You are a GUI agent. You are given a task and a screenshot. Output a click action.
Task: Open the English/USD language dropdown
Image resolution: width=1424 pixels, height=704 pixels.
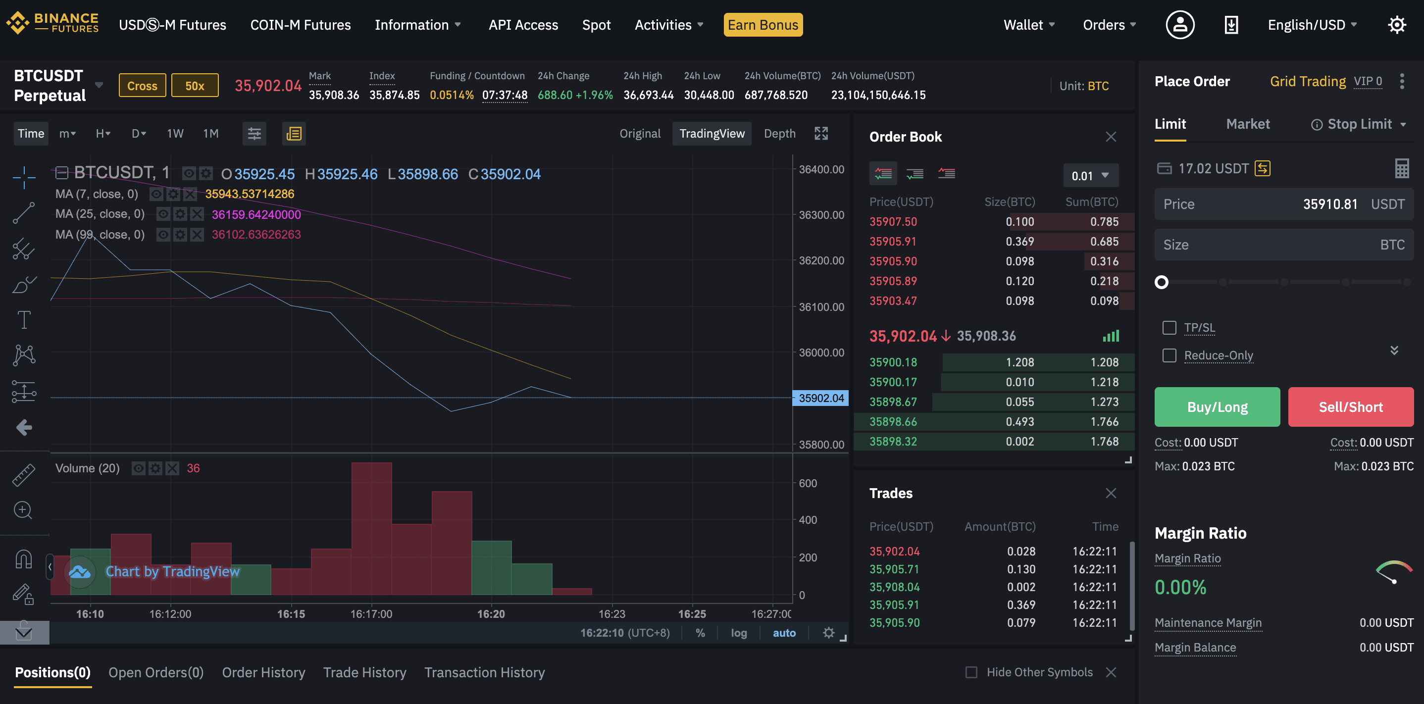pyautogui.click(x=1312, y=25)
